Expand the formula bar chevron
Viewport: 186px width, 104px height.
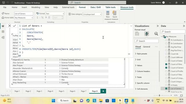coord(131,26)
